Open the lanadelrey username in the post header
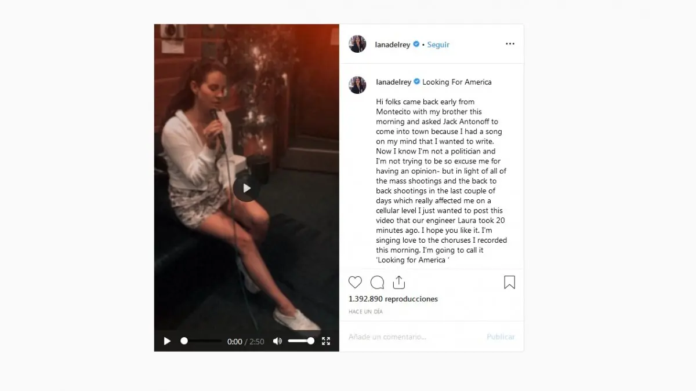Screen dimensions: 696x391 click(x=393, y=45)
